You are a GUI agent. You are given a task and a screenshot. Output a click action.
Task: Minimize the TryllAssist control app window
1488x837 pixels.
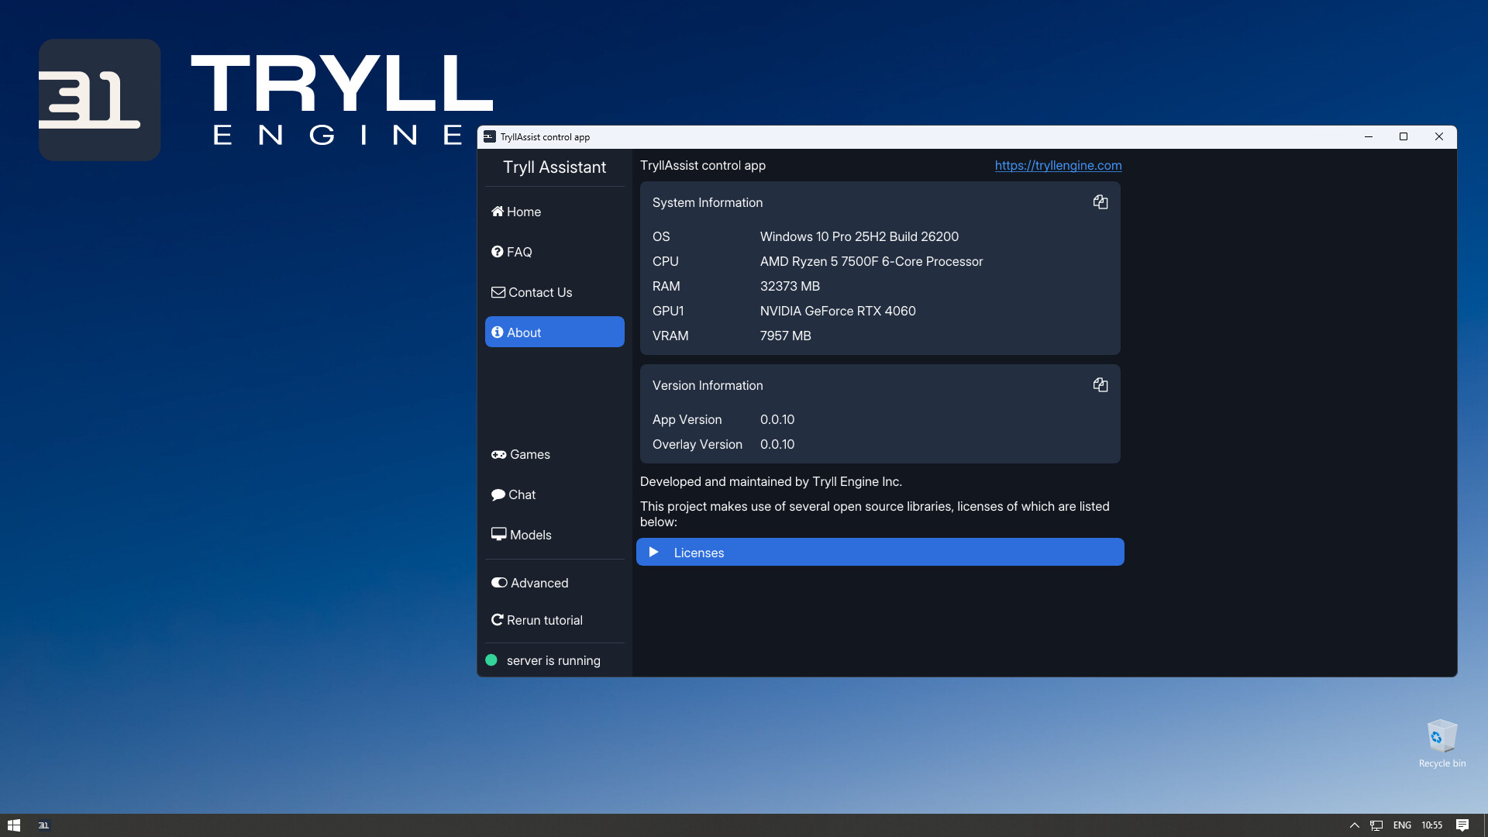pyautogui.click(x=1368, y=136)
